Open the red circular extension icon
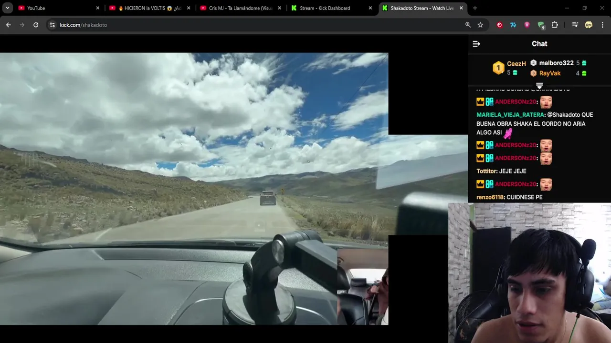 point(499,25)
